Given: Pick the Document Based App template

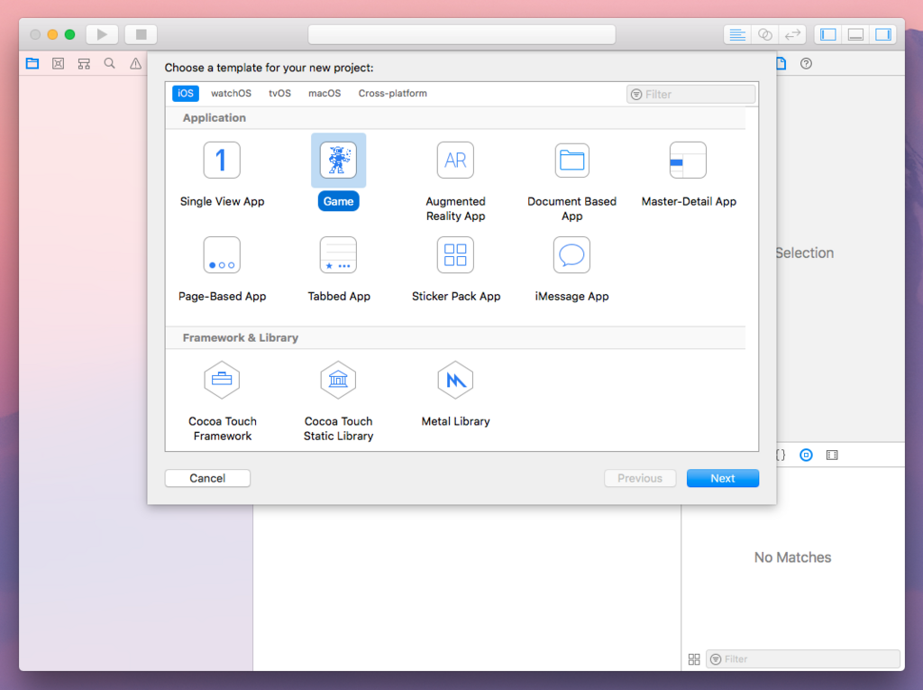Looking at the screenshot, I should click(571, 181).
